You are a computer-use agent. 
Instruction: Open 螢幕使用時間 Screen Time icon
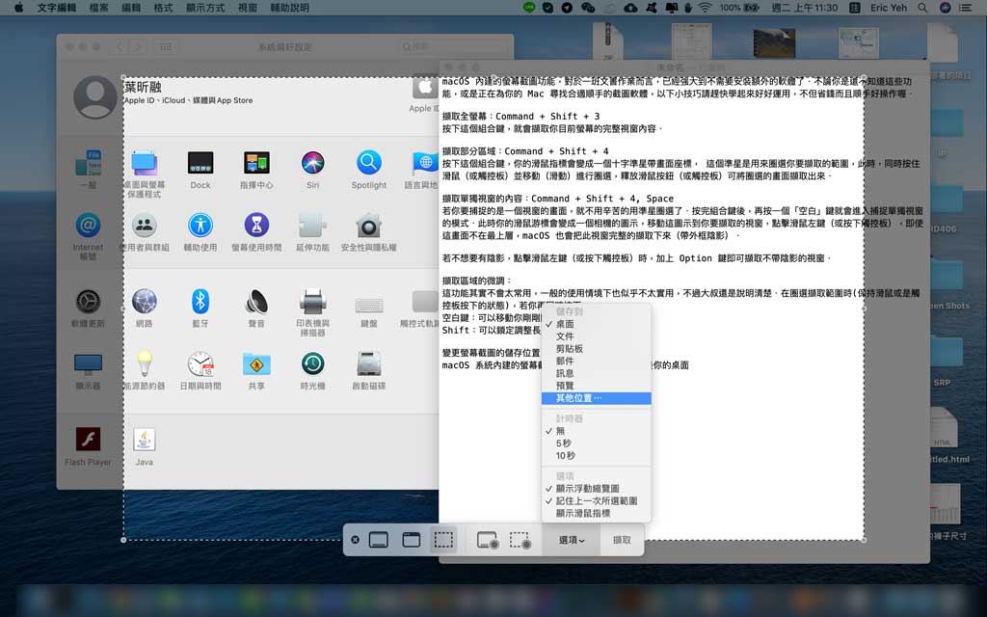point(256,226)
